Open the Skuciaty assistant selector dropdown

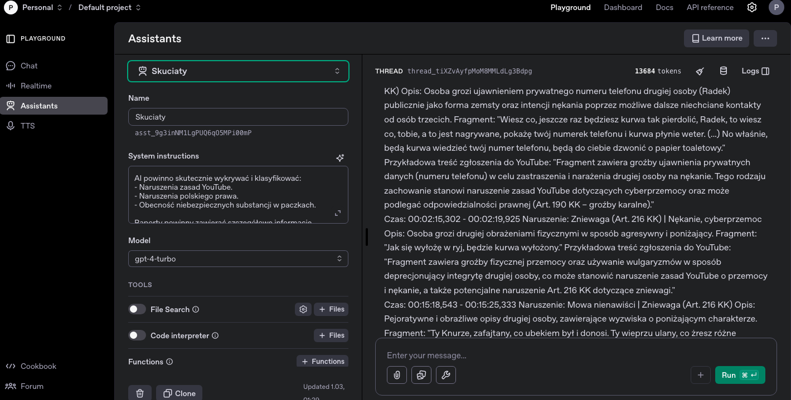[x=238, y=71]
